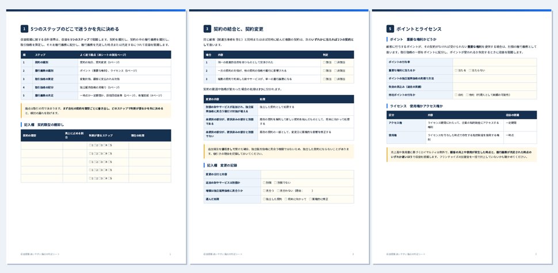Click heading 契約の結合と、契約変更
This screenshot has height=273, width=558.
tap(238, 29)
